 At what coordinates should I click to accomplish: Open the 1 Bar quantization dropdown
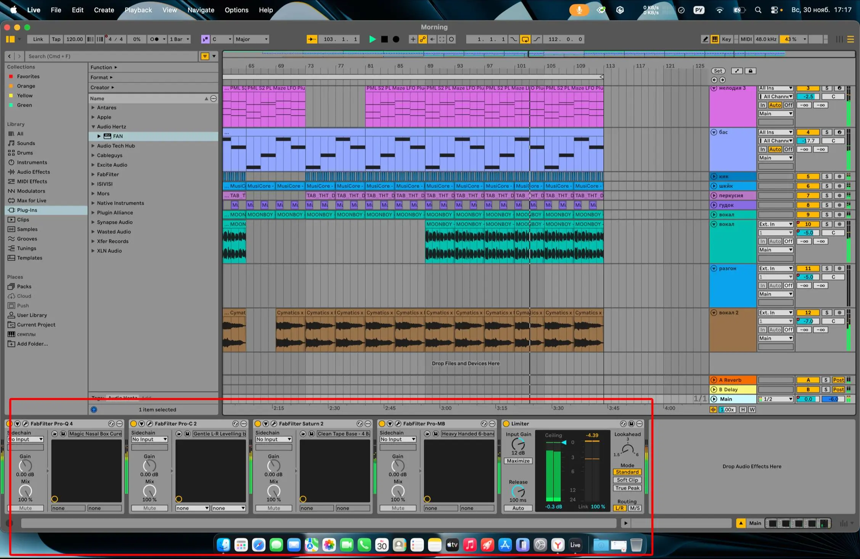click(x=179, y=39)
